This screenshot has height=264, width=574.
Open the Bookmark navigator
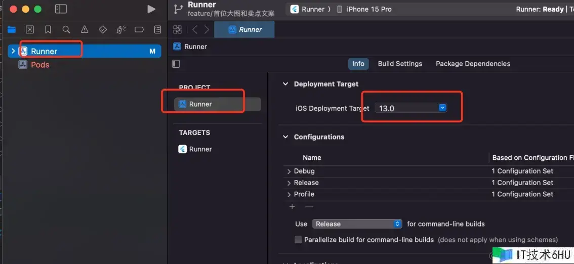click(48, 30)
